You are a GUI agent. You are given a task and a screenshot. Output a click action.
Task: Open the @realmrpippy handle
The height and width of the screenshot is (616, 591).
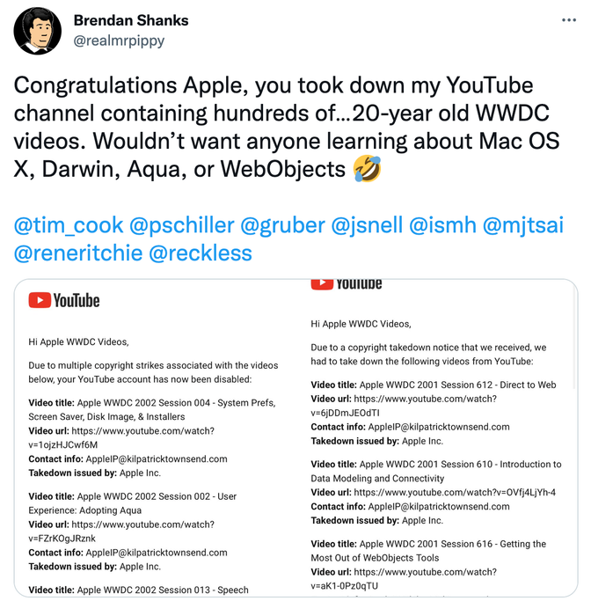tap(119, 40)
